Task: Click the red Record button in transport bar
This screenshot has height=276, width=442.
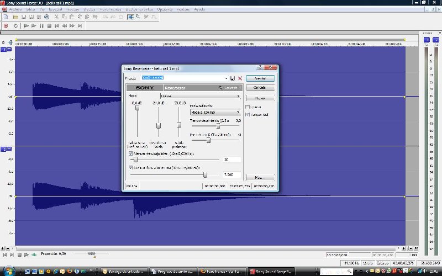Action: click(x=6, y=26)
